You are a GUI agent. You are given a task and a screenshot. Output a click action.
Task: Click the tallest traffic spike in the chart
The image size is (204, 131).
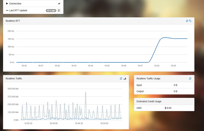tap(86, 92)
